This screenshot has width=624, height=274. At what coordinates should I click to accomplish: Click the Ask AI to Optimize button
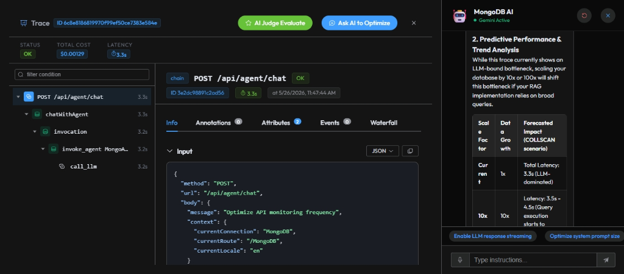(360, 23)
